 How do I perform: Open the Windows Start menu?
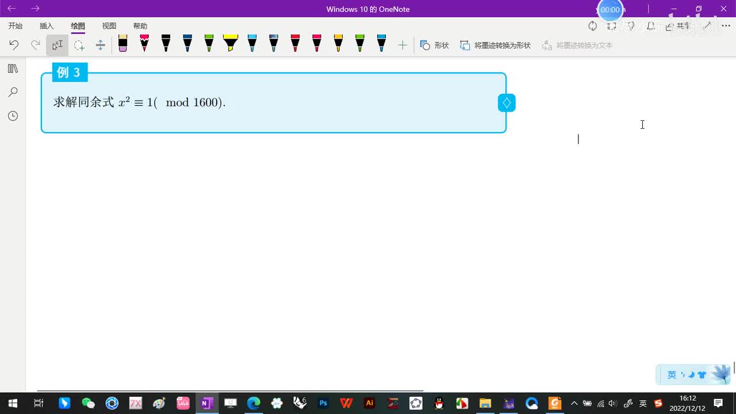(13, 403)
